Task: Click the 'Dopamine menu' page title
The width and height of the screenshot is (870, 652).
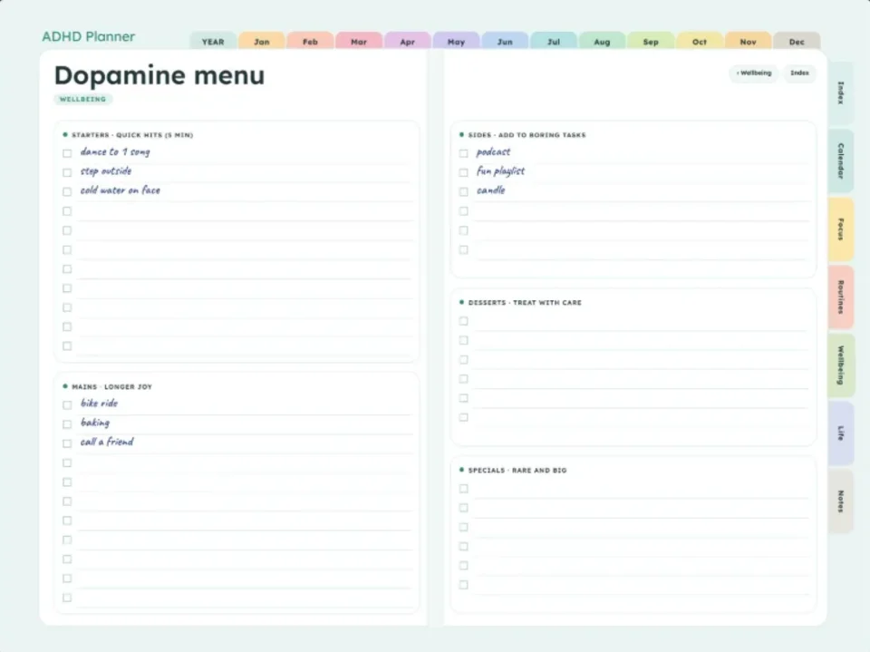Action: pyautogui.click(x=159, y=75)
